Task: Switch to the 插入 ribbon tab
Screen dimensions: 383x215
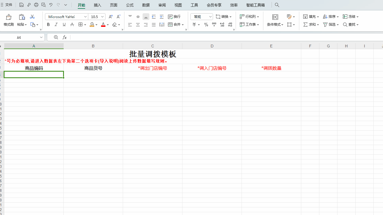Action: point(97,5)
